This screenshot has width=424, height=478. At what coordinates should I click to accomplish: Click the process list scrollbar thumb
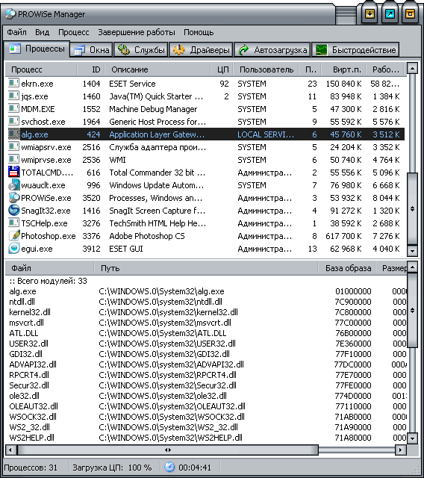click(x=412, y=209)
